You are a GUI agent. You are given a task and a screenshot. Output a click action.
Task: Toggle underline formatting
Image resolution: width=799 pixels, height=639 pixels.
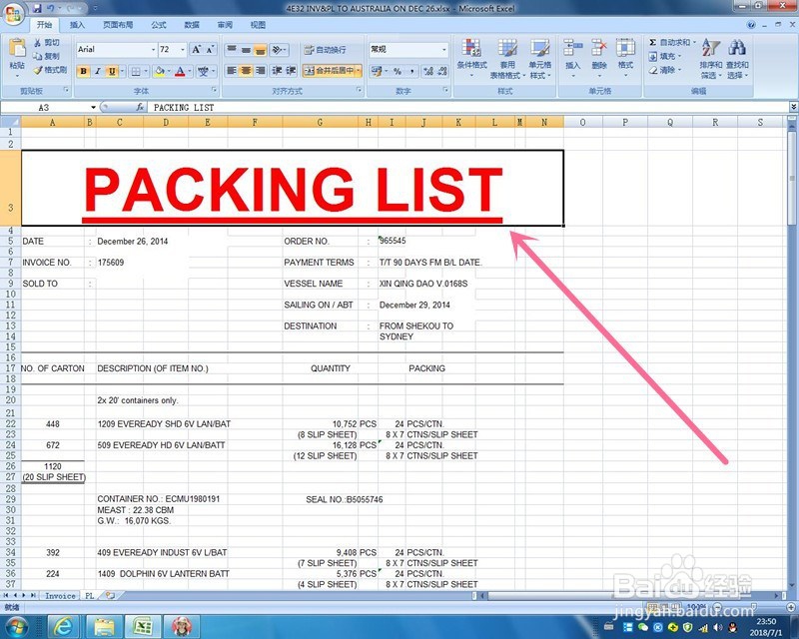pyautogui.click(x=110, y=71)
